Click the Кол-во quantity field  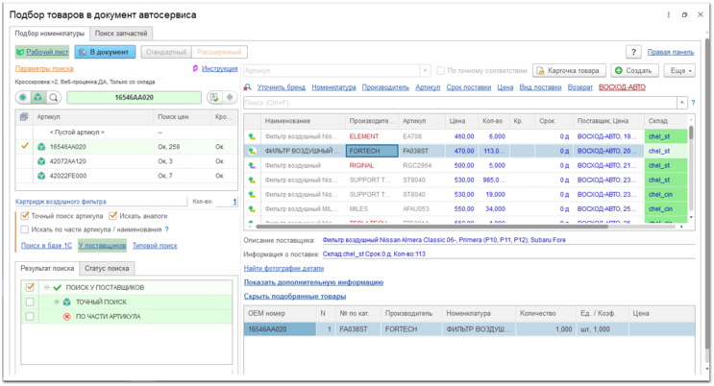click(227, 202)
